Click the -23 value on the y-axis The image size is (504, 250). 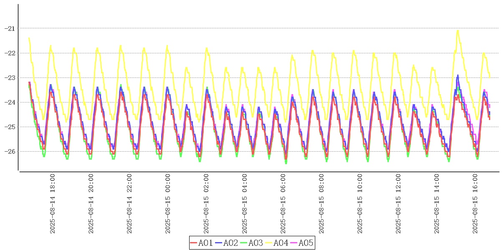9,77
